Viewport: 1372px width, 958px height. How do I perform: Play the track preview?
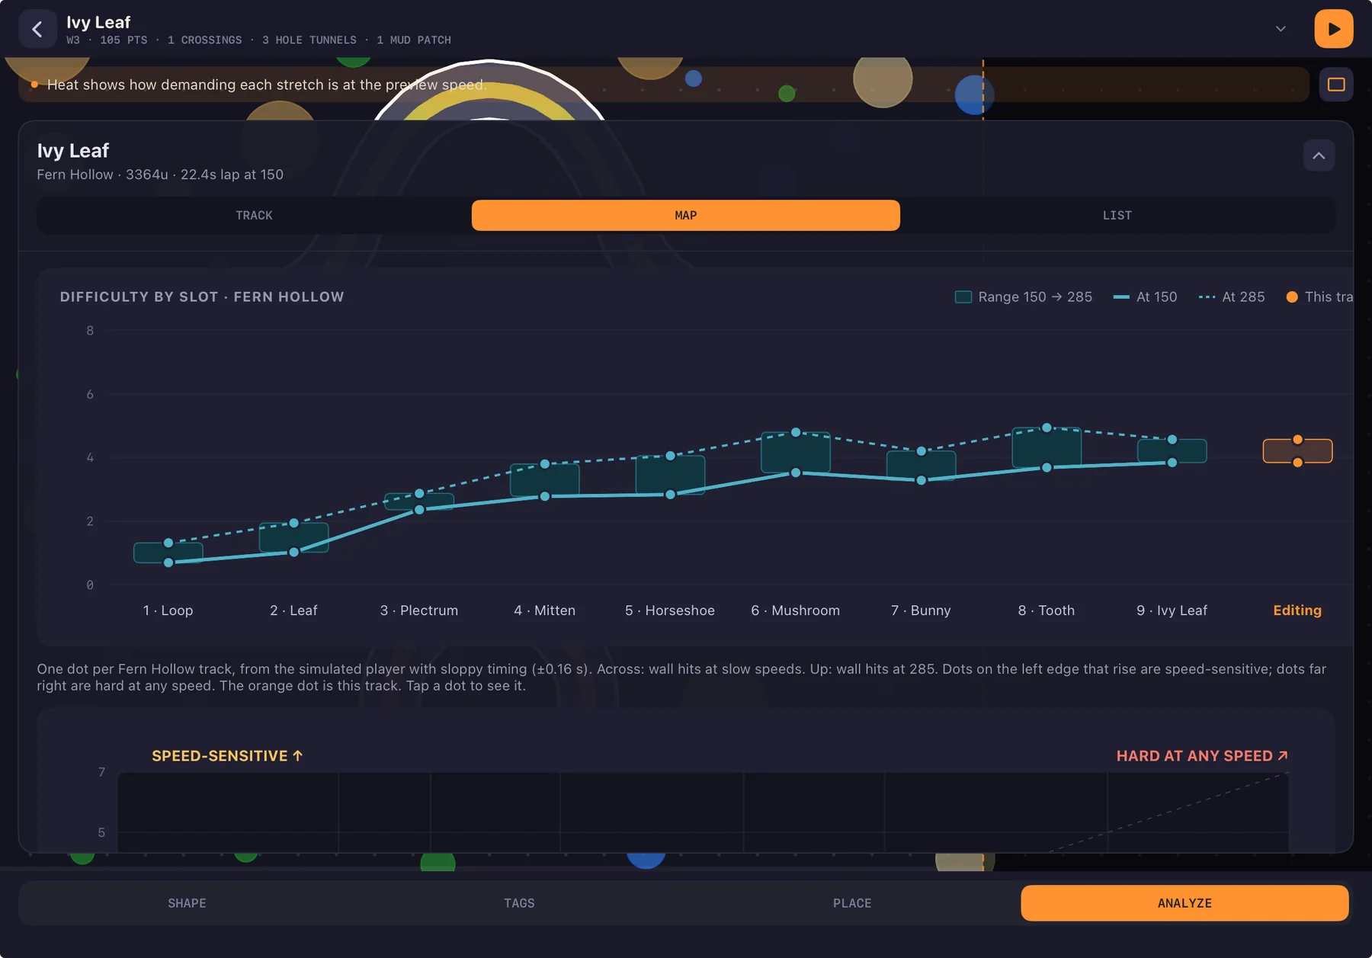1333,29
